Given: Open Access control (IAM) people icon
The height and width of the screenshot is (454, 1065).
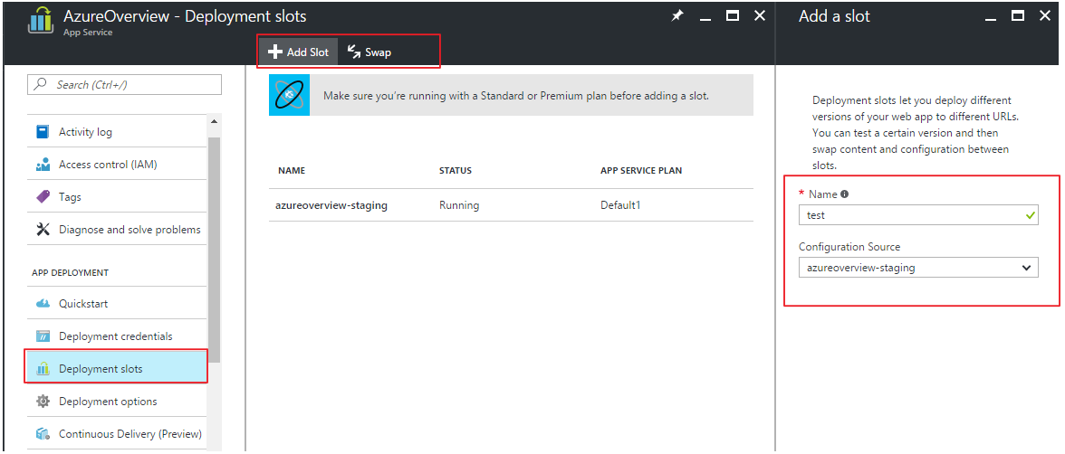Looking at the screenshot, I should pos(43,165).
